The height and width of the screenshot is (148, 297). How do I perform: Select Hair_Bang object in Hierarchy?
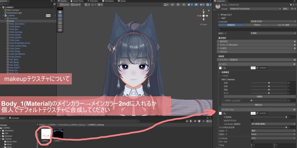[14, 62]
